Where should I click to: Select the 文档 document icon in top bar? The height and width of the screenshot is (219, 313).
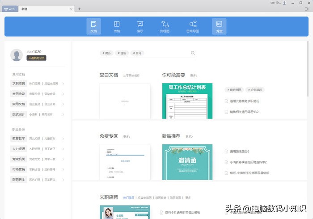tap(93, 26)
